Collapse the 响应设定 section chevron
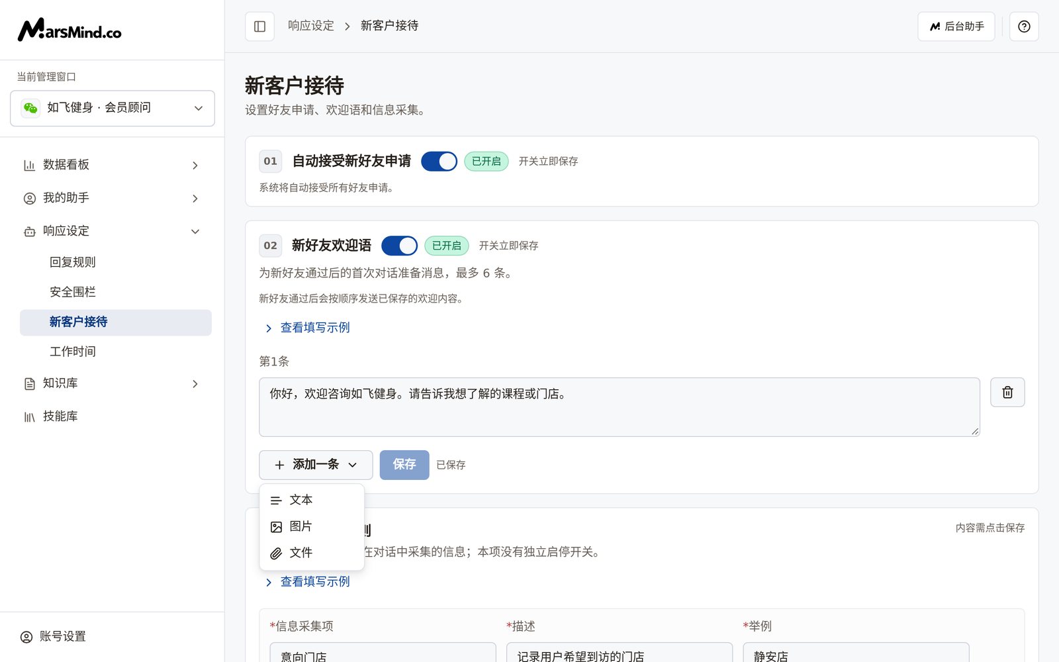 tap(195, 231)
